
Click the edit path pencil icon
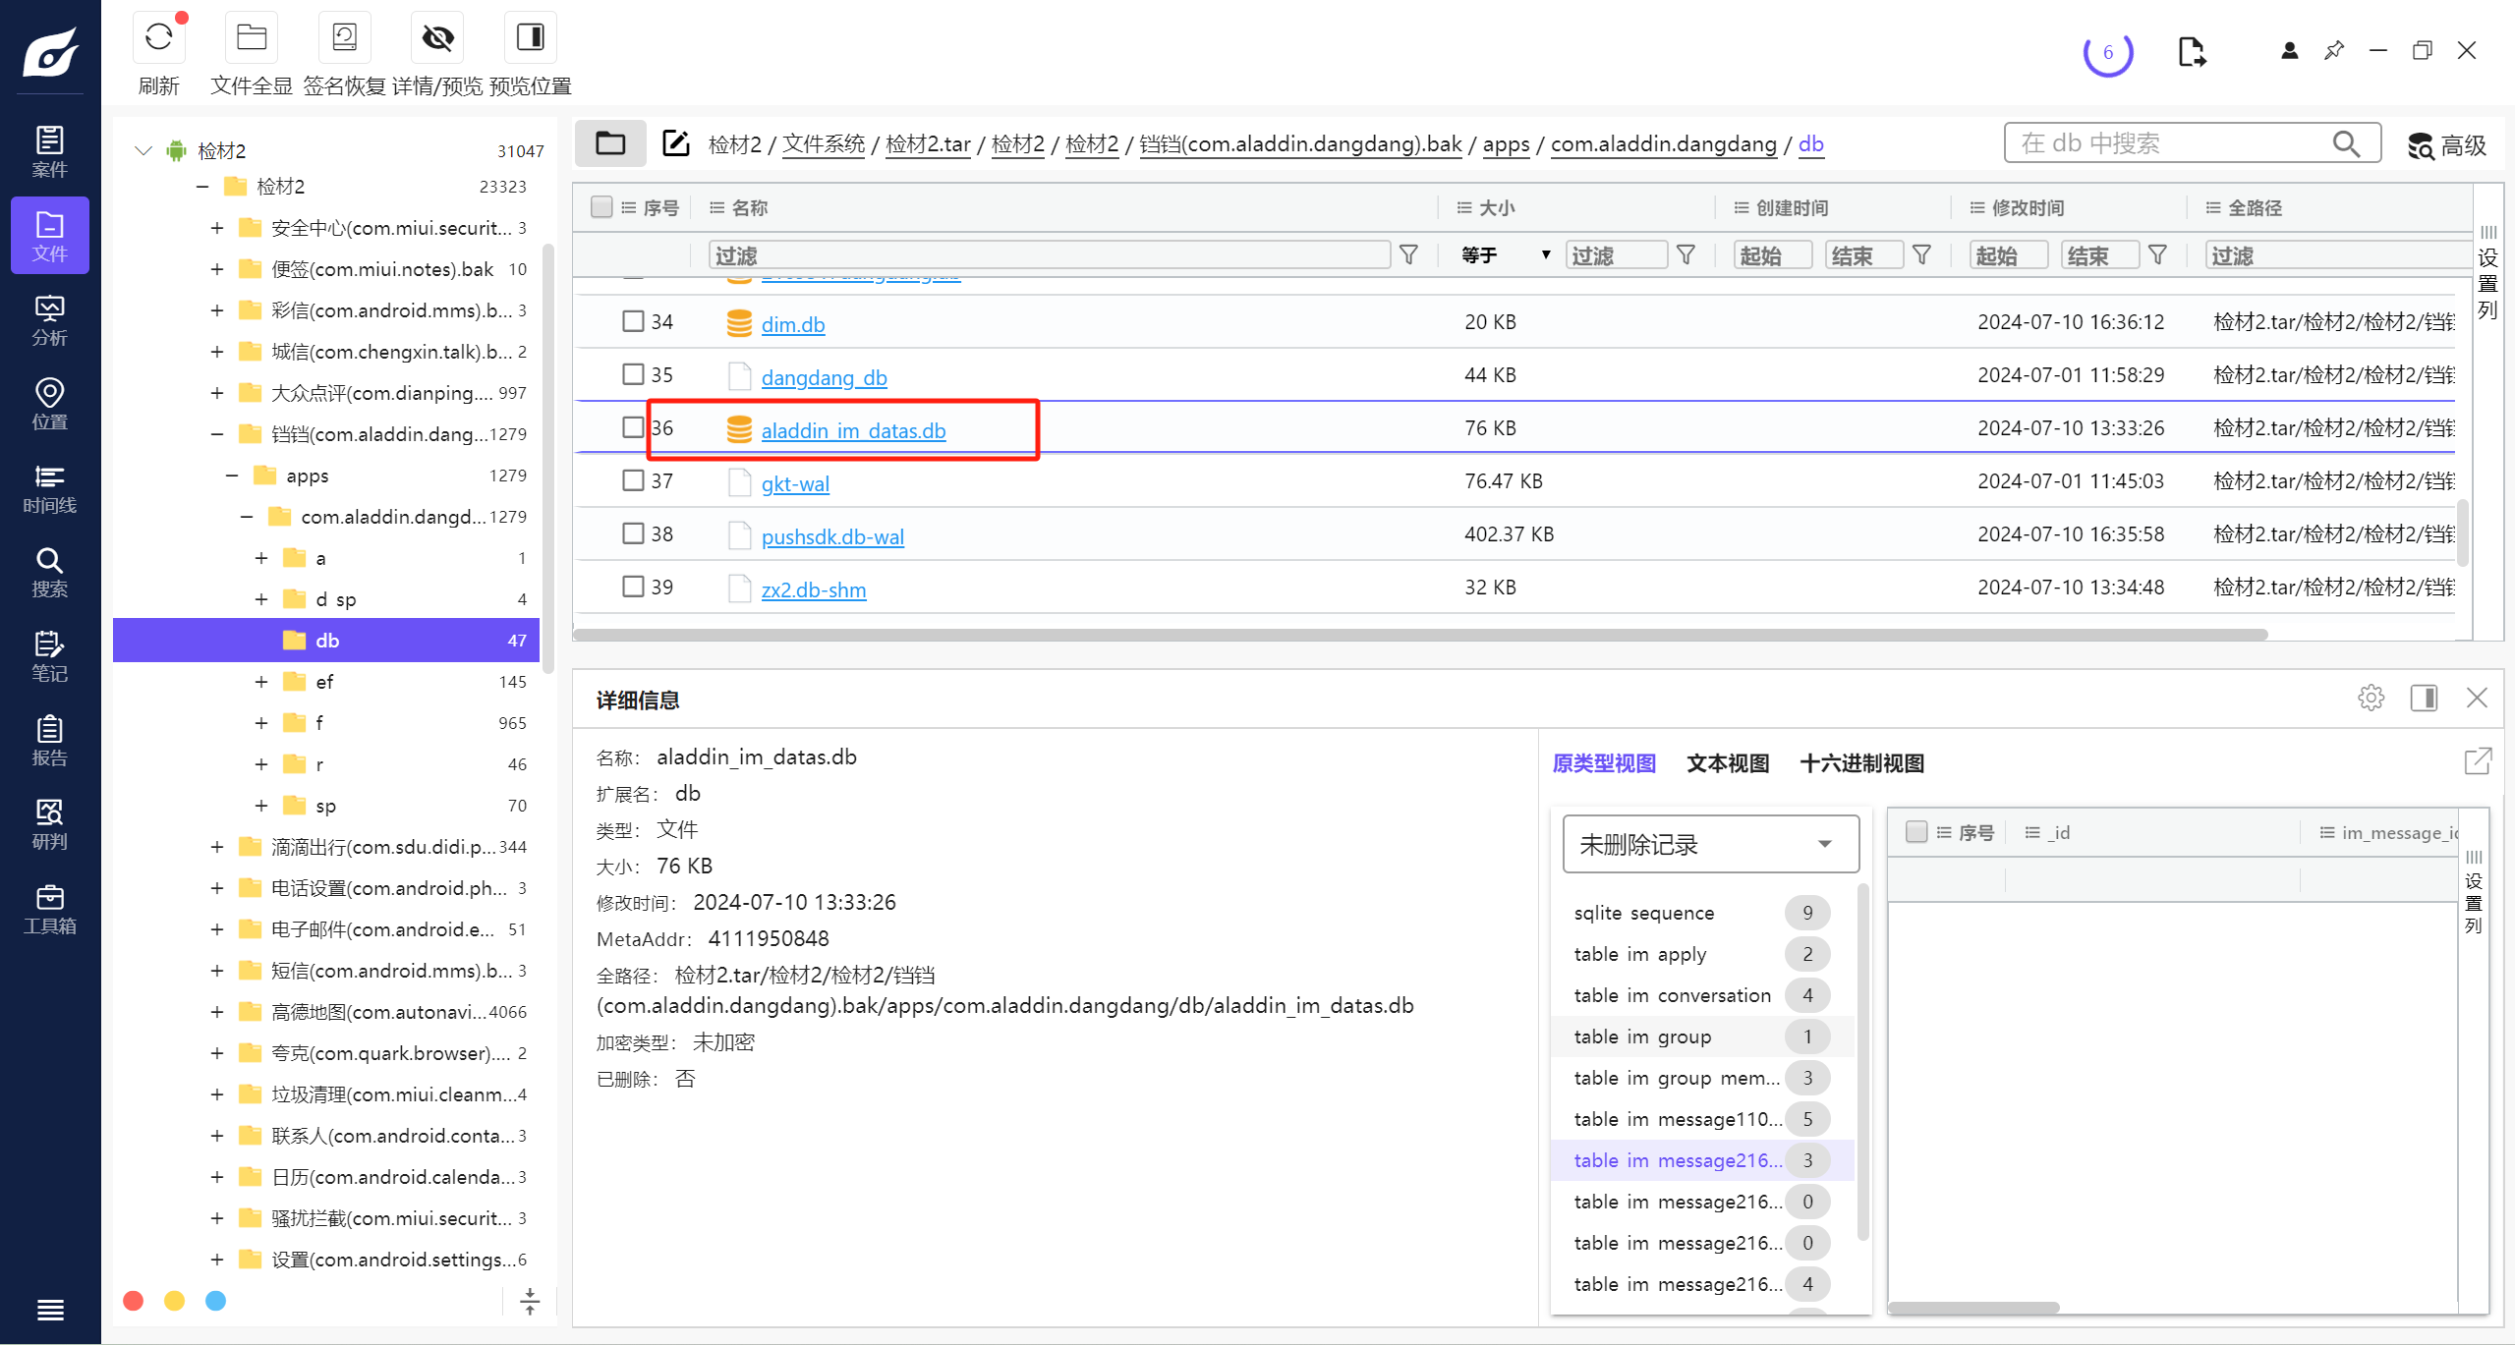676,143
